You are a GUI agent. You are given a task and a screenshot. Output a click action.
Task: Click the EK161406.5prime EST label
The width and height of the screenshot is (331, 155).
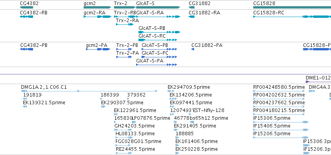(x=196, y=141)
